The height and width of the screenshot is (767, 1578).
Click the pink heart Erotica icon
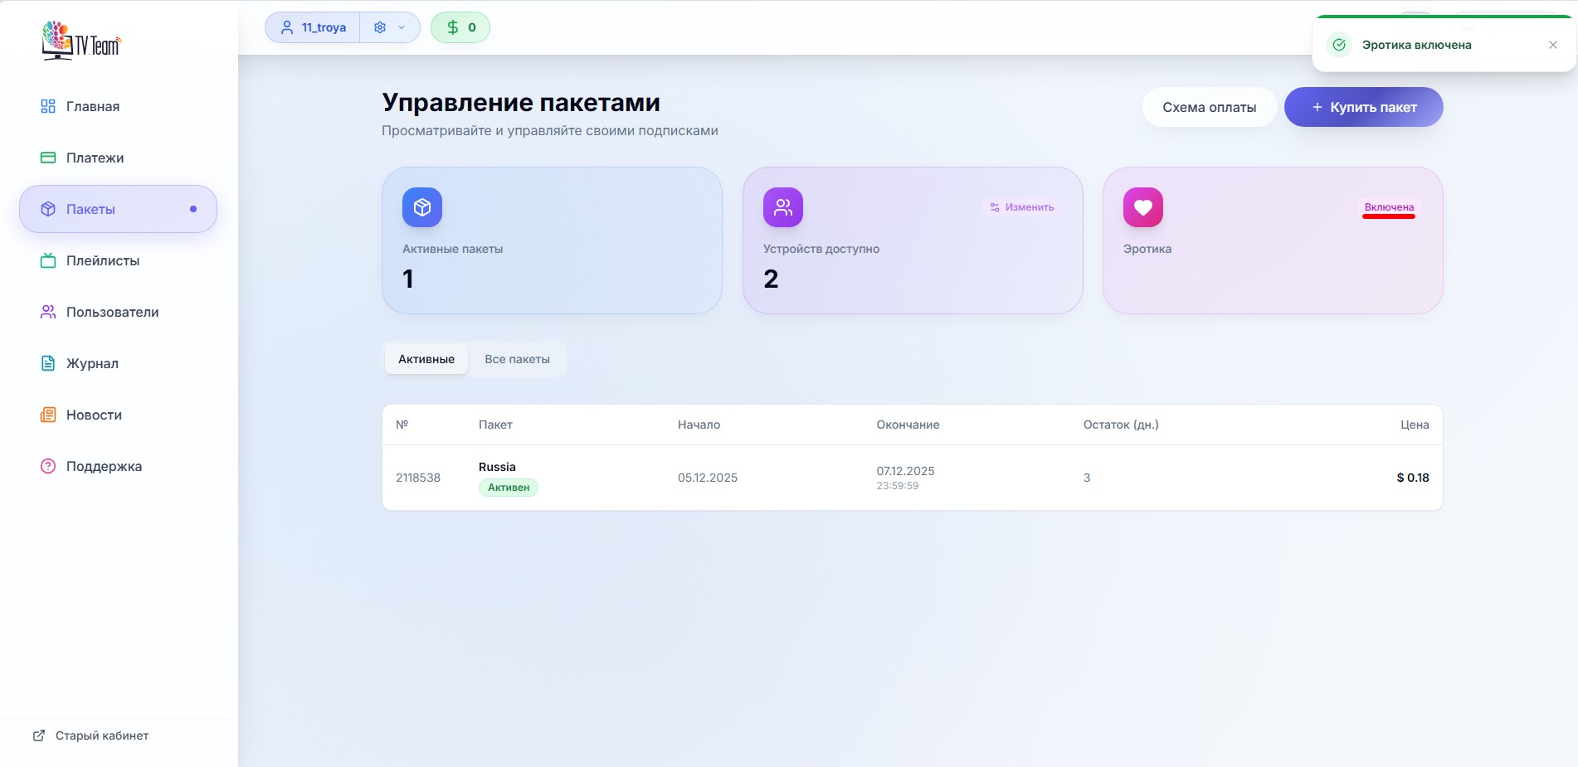click(1142, 207)
